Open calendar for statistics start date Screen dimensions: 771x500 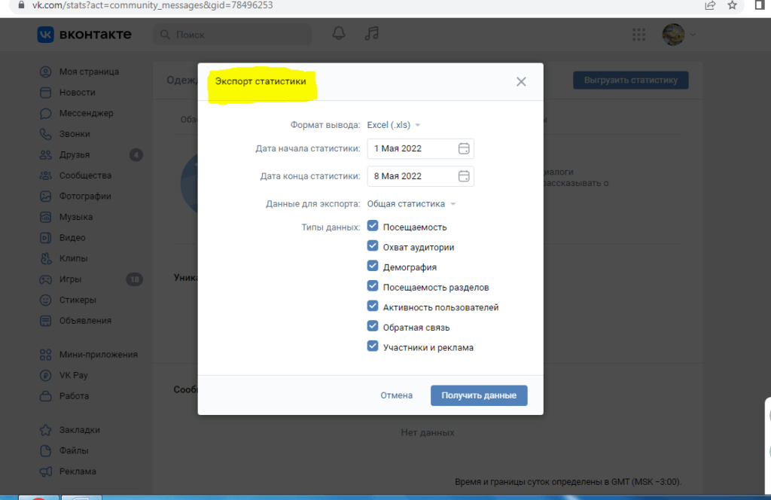(464, 148)
